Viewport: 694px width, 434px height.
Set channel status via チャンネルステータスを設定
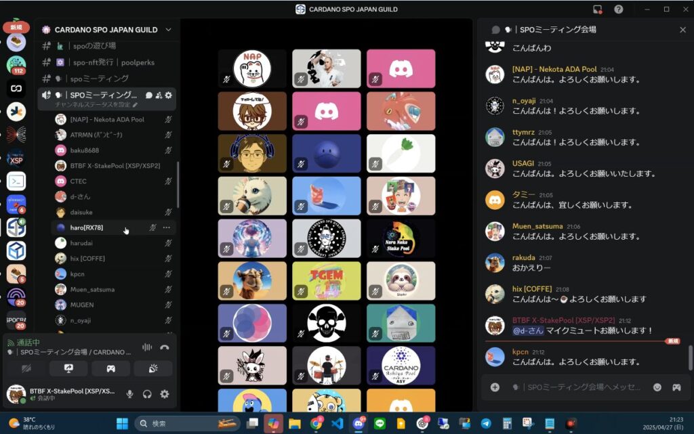click(96, 105)
